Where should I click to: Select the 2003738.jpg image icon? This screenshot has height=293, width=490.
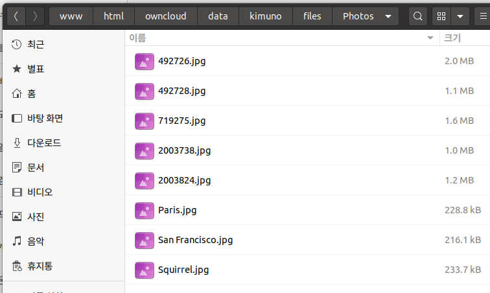[145, 151]
